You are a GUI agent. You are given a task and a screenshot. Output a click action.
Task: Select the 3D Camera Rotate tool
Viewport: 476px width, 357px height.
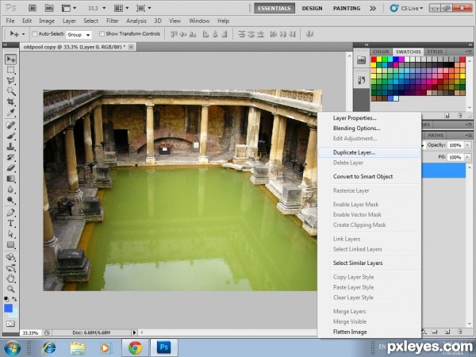point(10,268)
